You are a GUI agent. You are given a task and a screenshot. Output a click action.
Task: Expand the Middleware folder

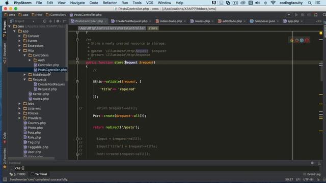coord(24,75)
